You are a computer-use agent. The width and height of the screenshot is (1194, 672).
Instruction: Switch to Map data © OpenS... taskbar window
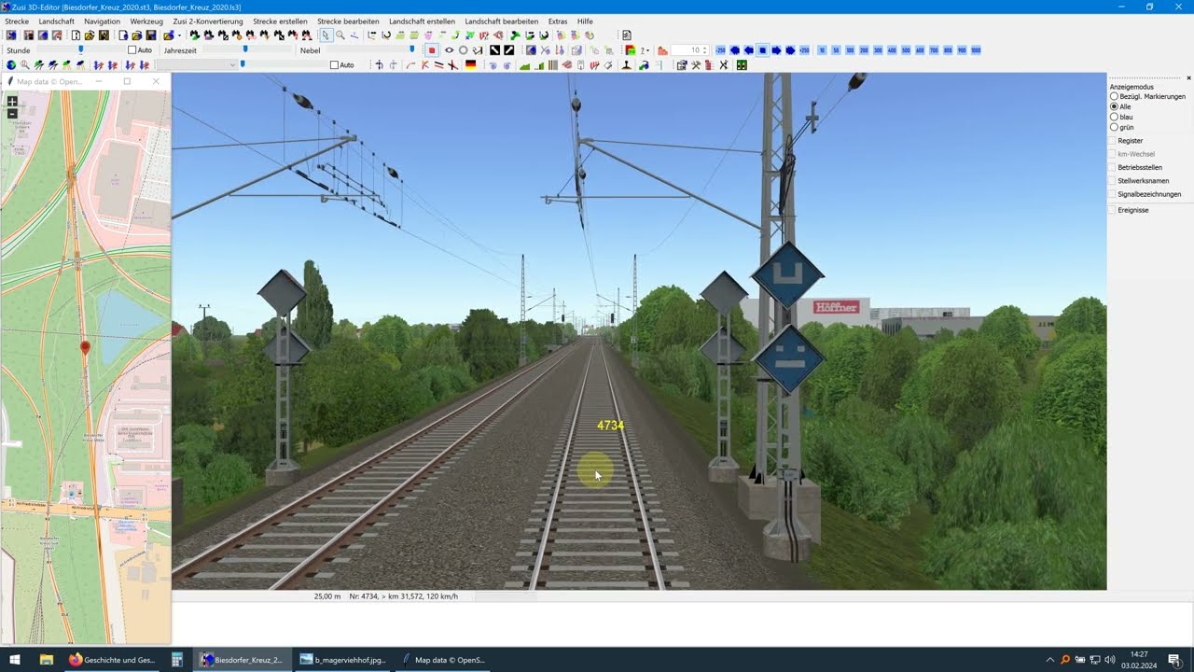click(x=443, y=660)
